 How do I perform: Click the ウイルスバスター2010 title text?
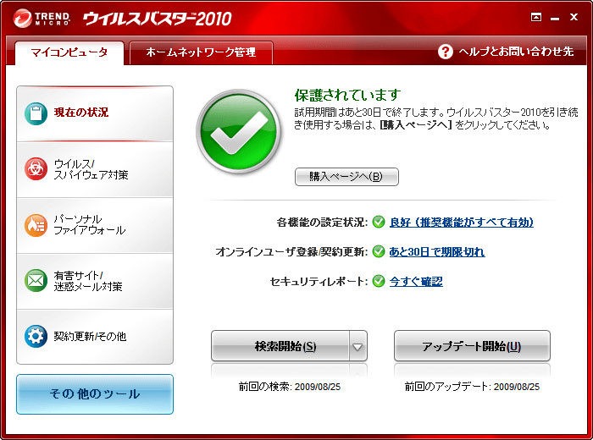157,19
